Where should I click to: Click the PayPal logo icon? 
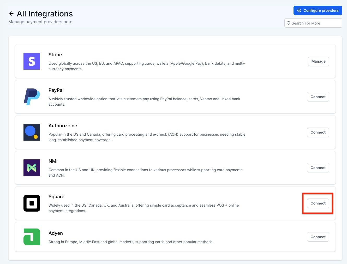coord(32,97)
